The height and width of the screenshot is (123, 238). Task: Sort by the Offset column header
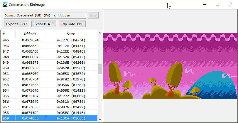tap(30, 34)
